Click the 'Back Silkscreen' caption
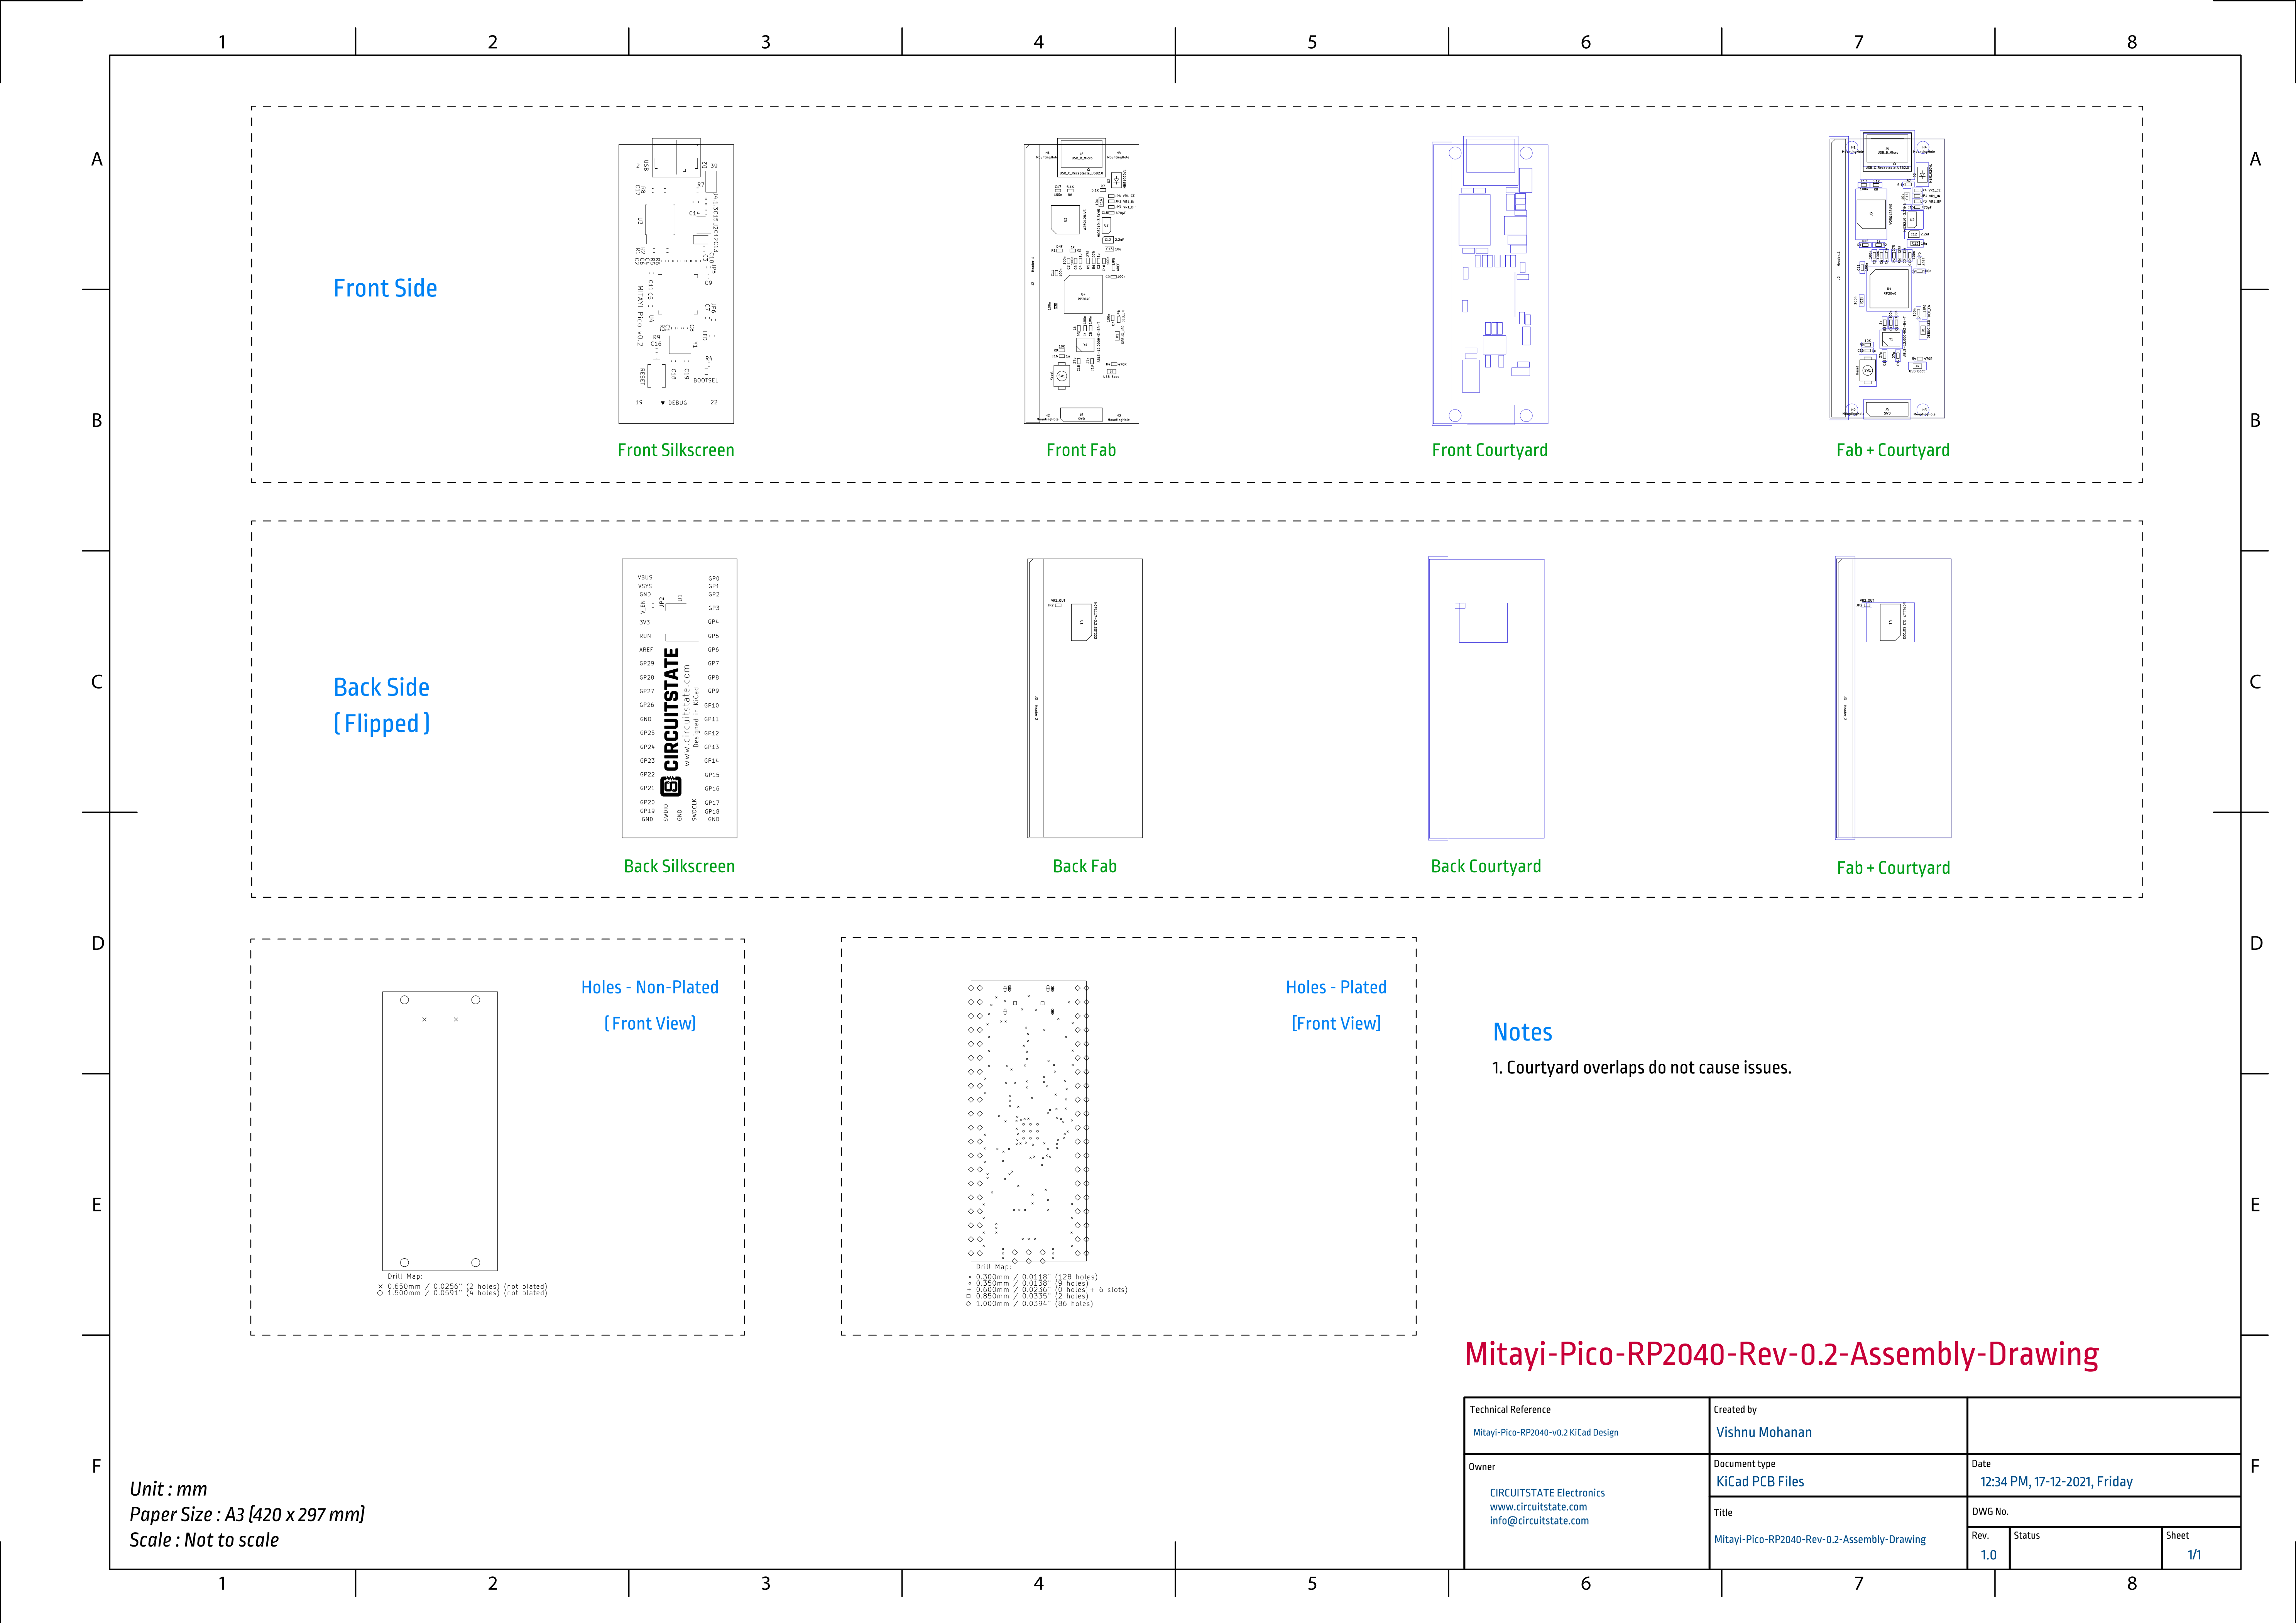The image size is (2296, 1623). [x=679, y=866]
